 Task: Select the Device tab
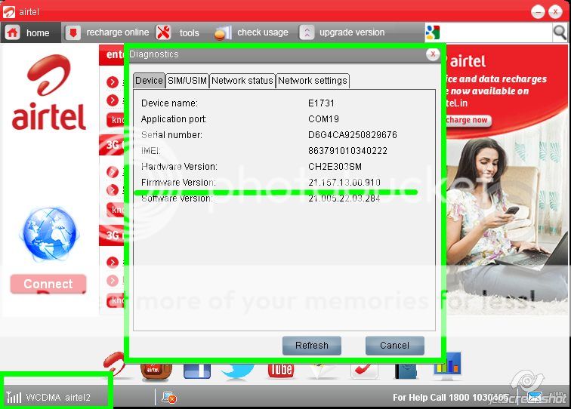(149, 81)
